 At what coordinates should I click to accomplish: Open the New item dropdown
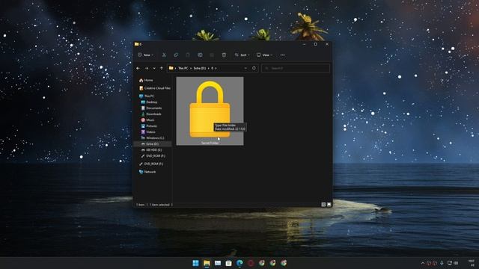(146, 55)
